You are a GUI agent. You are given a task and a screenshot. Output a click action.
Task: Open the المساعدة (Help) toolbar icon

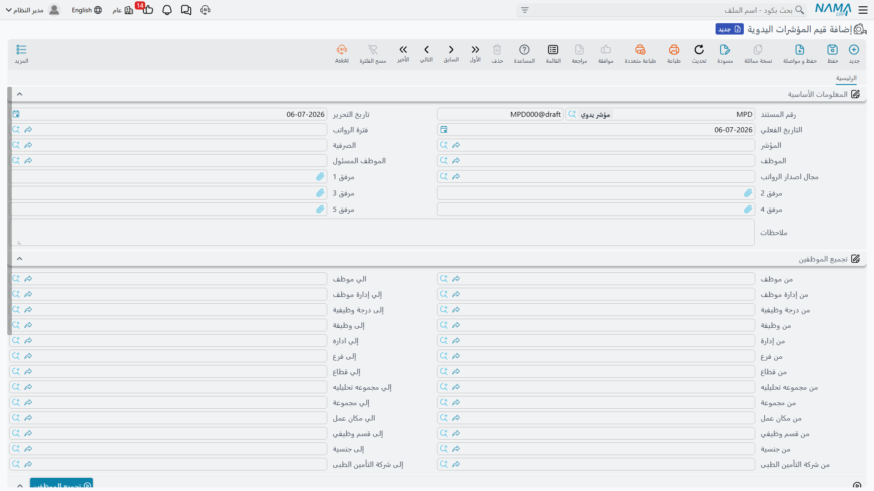(x=524, y=50)
